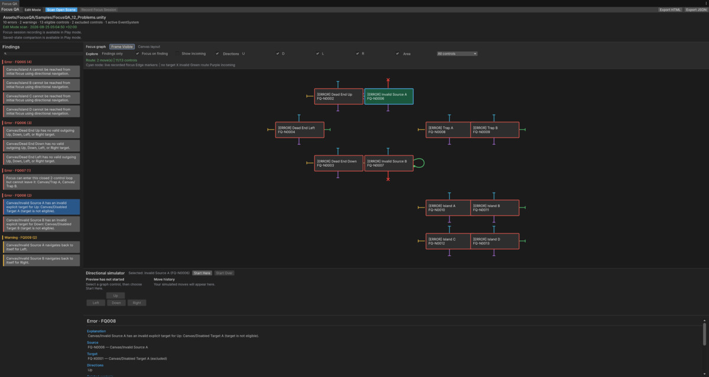Select finding 'Invalid Source A has an invalid explicit target'

point(41,206)
